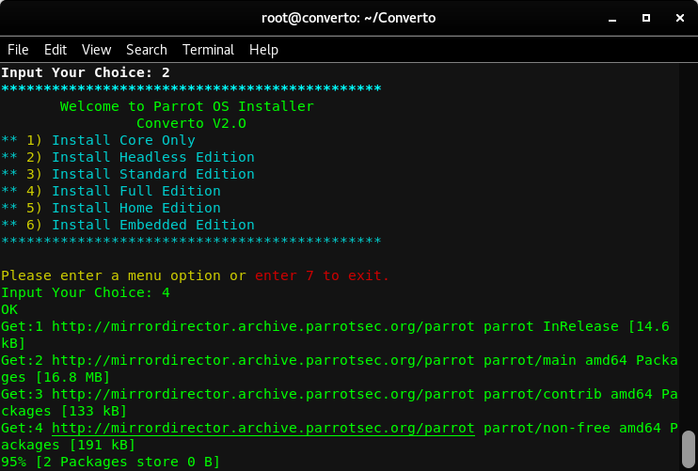
Task: Click 'Input Your Choice: 4' line
Action: pos(86,292)
